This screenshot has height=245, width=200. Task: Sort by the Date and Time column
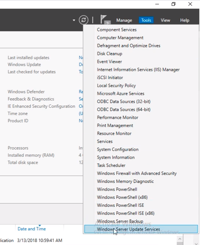(32, 229)
